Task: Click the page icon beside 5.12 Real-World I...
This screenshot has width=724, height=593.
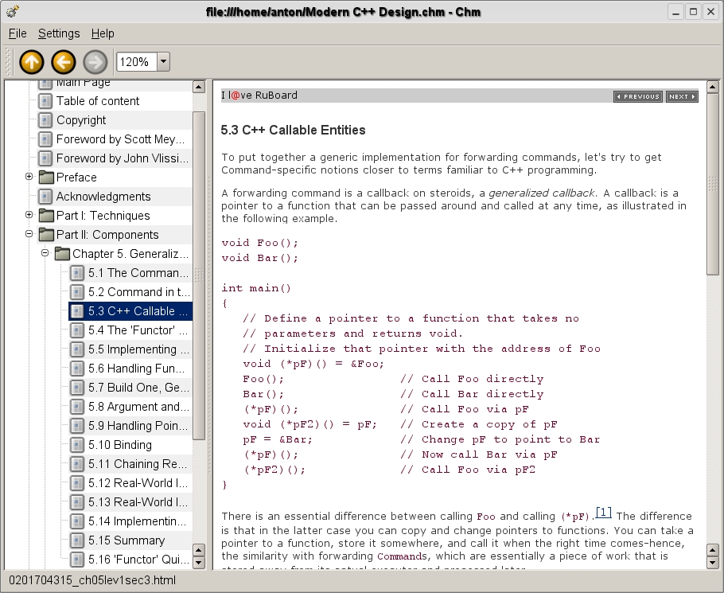Action: pyautogui.click(x=77, y=483)
